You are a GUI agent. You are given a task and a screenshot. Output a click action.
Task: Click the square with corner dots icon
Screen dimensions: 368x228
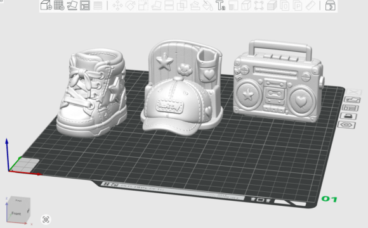coord(259,6)
